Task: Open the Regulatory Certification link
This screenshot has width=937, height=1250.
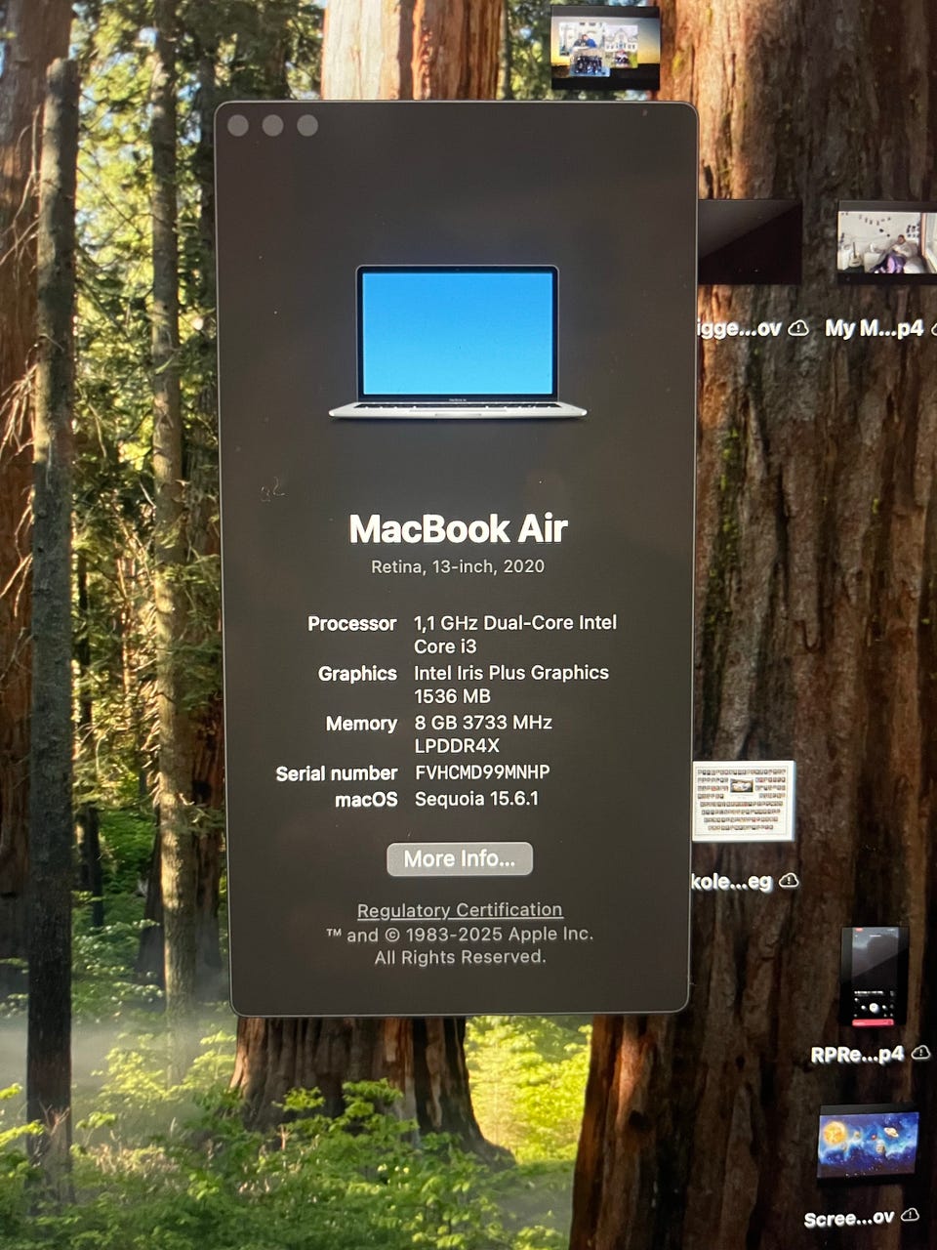Action: [460, 910]
